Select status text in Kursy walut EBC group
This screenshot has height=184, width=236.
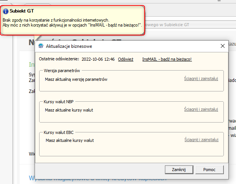[x=70, y=140]
